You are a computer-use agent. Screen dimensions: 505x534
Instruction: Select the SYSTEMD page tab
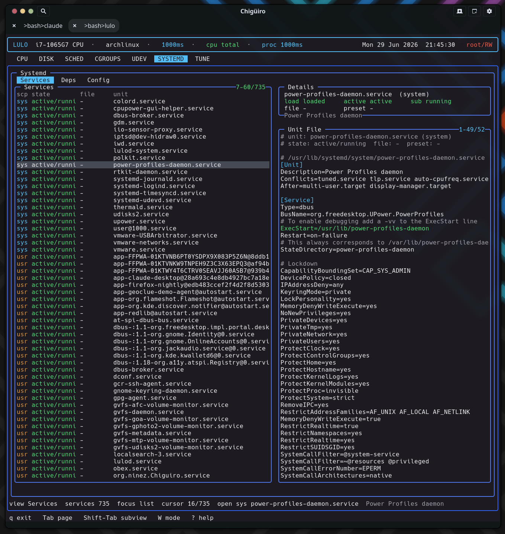[171, 59]
